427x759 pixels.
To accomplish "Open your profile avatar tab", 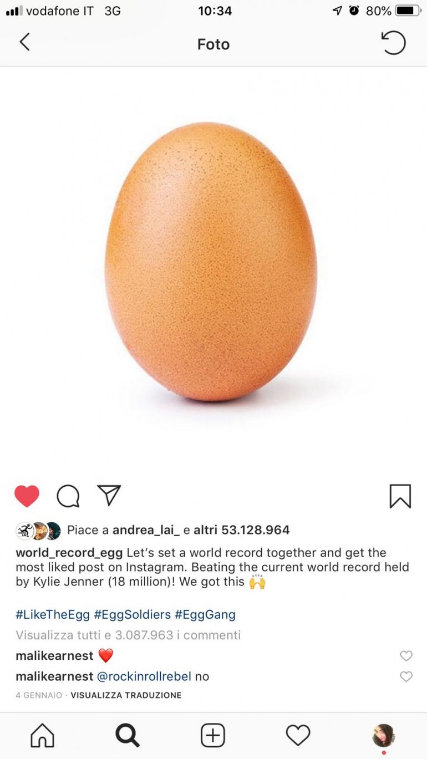I will [x=383, y=736].
